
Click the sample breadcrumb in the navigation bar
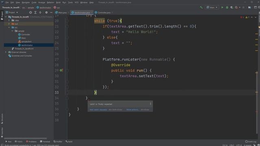(31, 7)
